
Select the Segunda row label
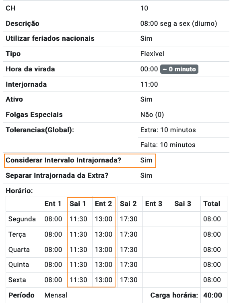coord(22,219)
